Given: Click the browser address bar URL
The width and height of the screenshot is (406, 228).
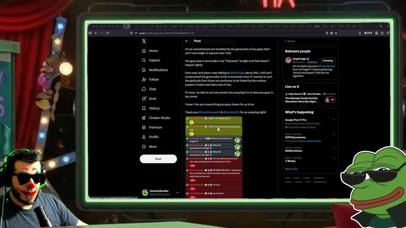Looking at the screenshot, I should tap(167, 33).
